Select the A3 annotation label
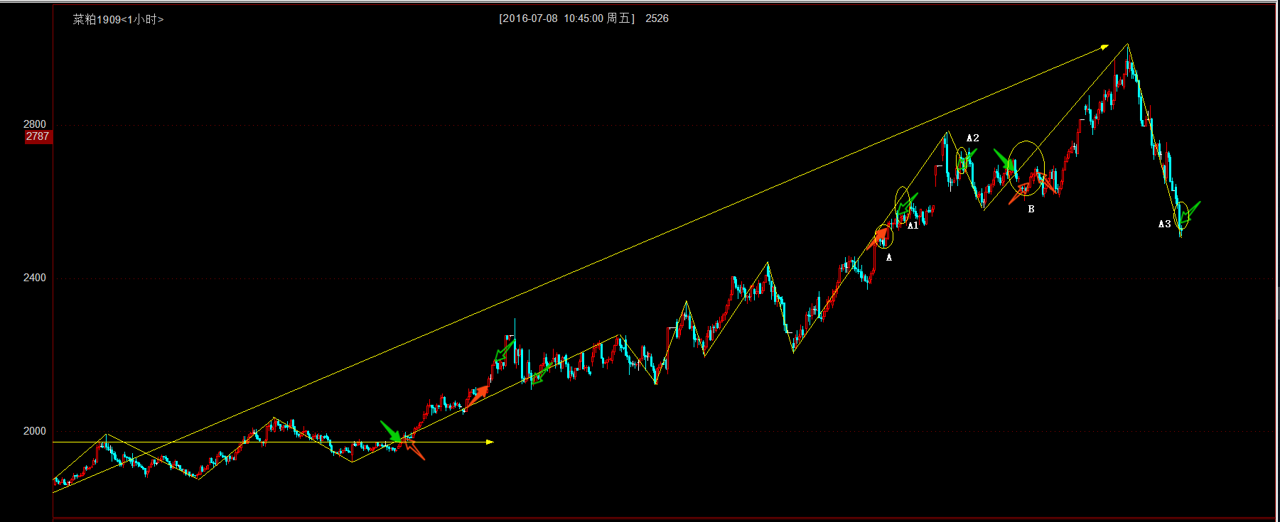This screenshot has width=1280, height=522. pyautogui.click(x=1164, y=224)
